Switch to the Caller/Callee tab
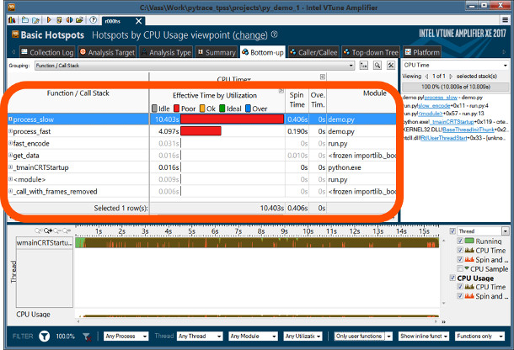The width and height of the screenshot is (514, 350). click(x=313, y=52)
